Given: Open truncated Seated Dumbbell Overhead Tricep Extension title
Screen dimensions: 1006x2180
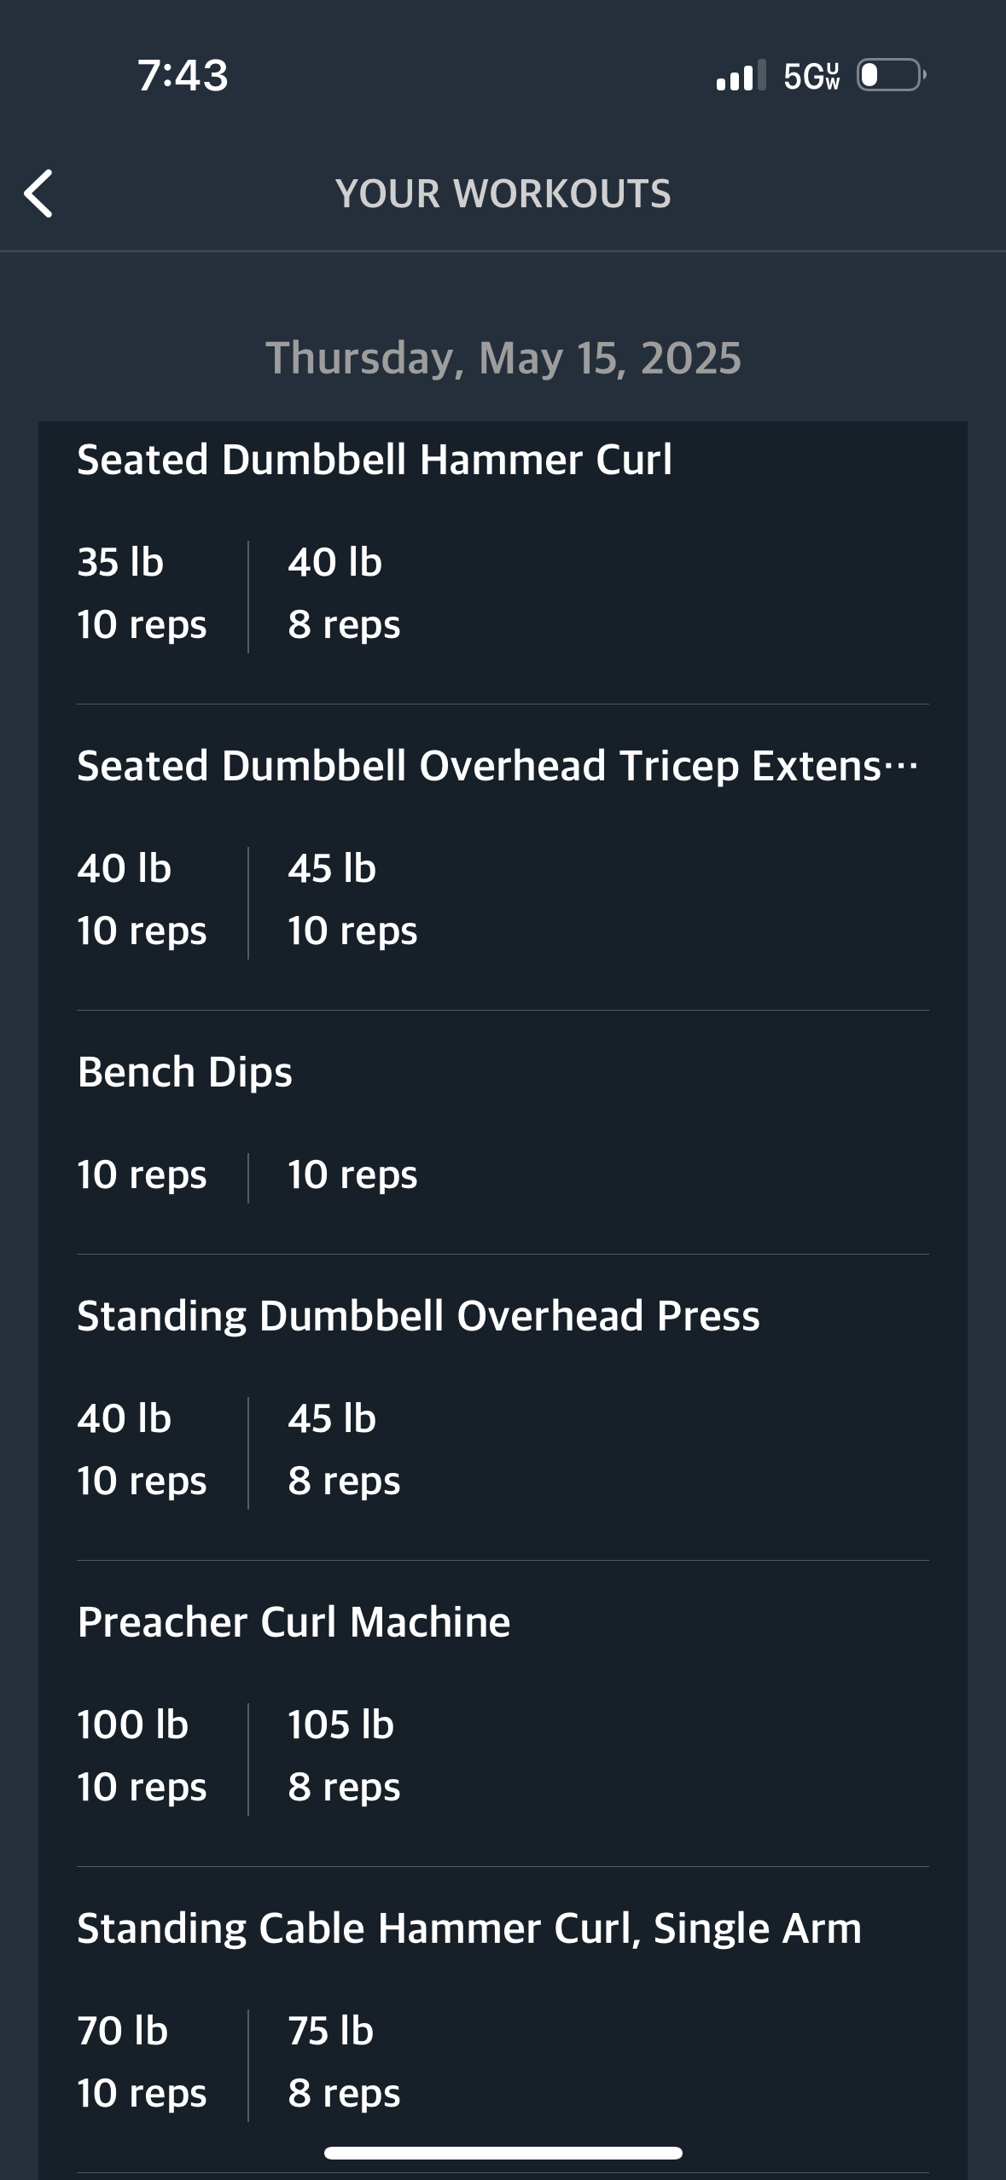Looking at the screenshot, I should click(x=497, y=766).
